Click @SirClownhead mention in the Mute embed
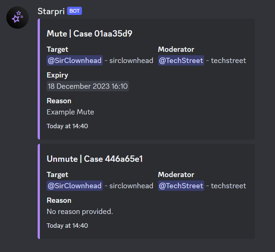Image resolution: width=275 pixels, height=252 pixels. point(75,60)
